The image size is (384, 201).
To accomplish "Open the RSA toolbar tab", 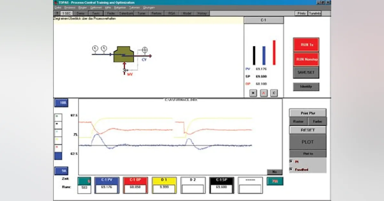I will 172,13.
